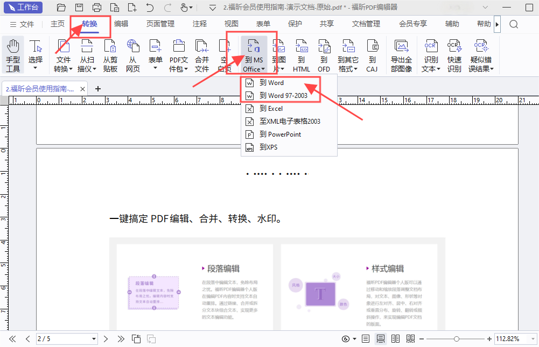Expand the 到其它格式 dropdown
The image size is (539, 347).
348,69
